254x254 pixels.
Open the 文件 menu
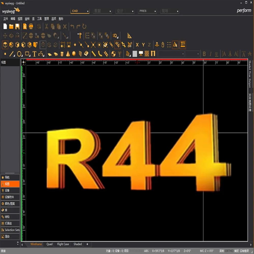6,19
